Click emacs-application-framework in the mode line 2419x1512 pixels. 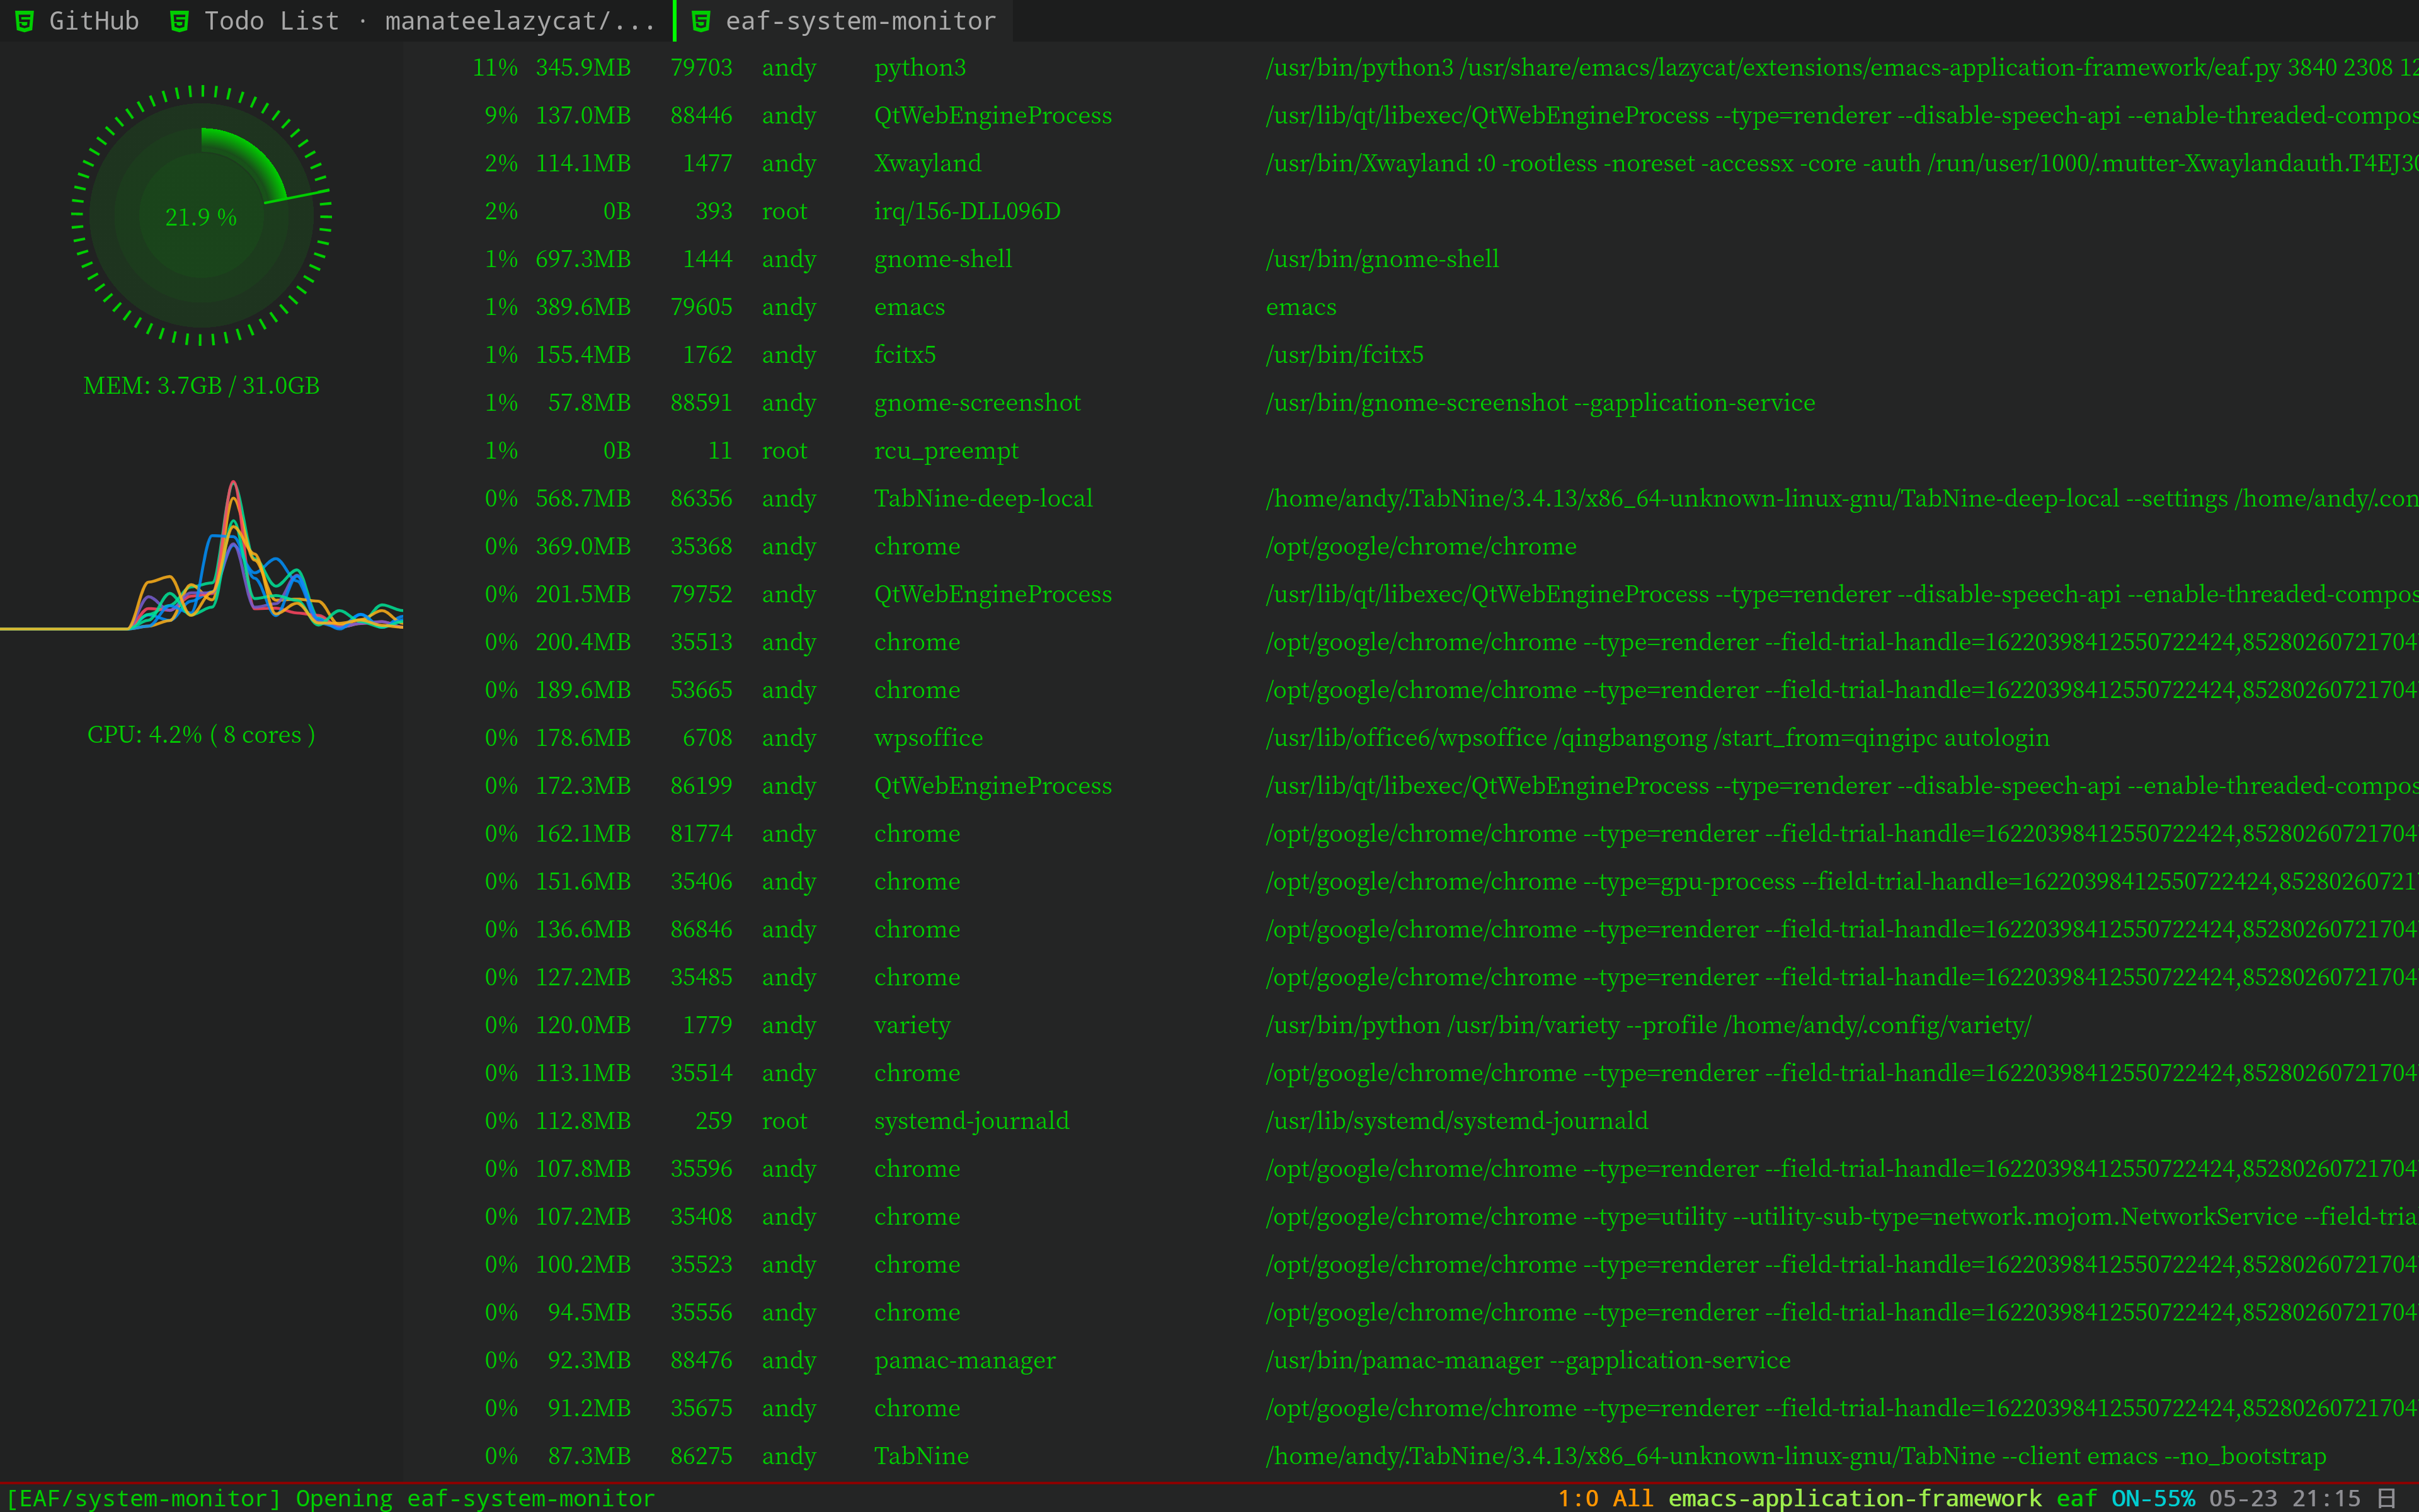(1854, 1498)
